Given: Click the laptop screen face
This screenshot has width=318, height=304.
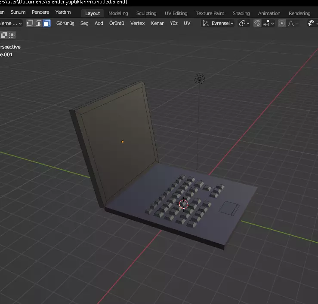Looking at the screenshot, I should pyautogui.click(x=120, y=144).
